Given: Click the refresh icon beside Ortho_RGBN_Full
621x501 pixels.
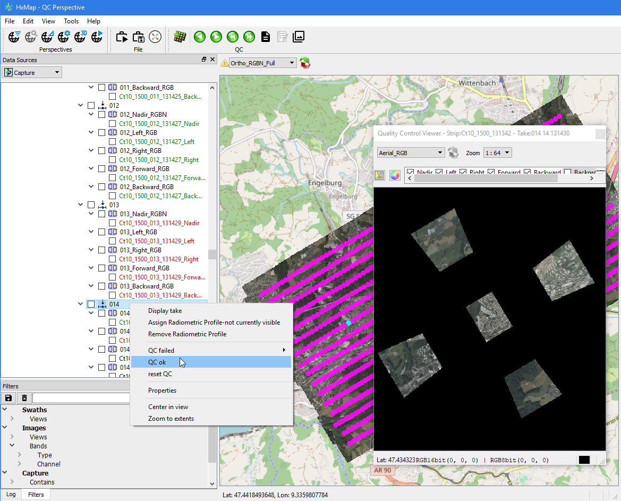Looking at the screenshot, I should tap(305, 63).
